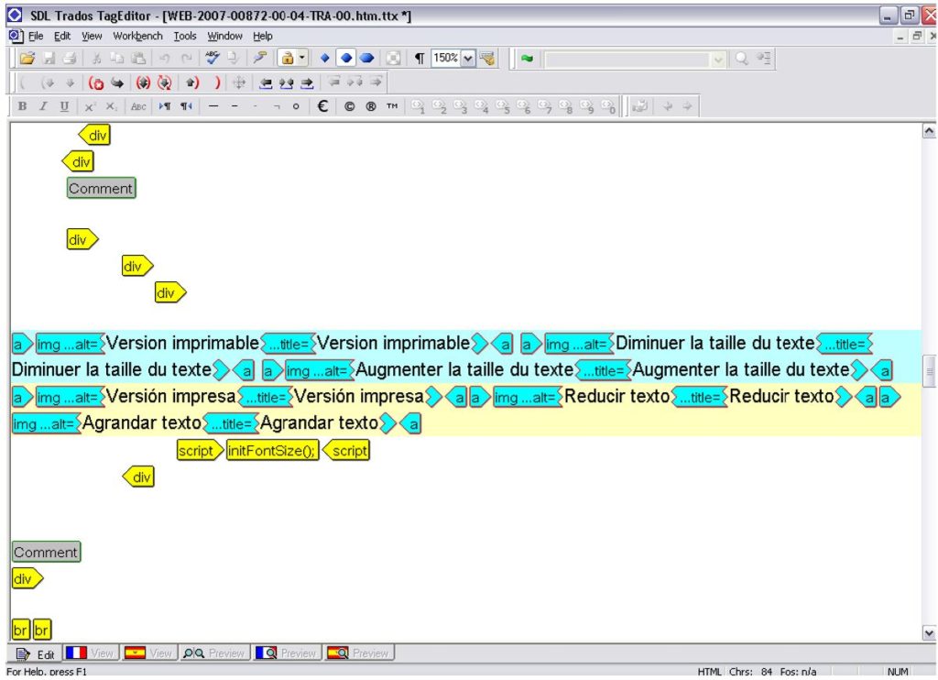Image resolution: width=938 pixels, height=680 pixels.
Task: Insert the TM trademark symbol
Action: [392, 106]
